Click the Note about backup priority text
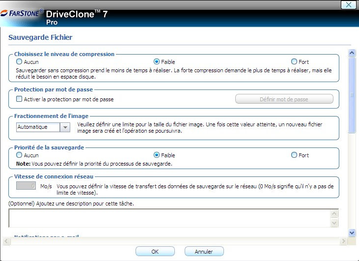Viewport: 359px width, 261px height. [94, 164]
